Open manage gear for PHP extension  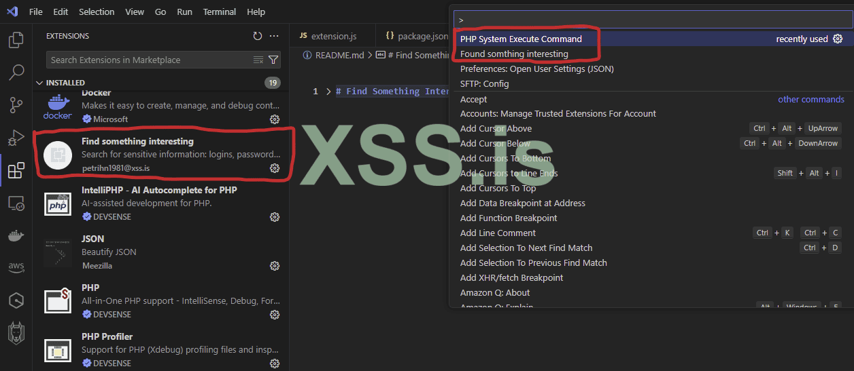pos(275,314)
